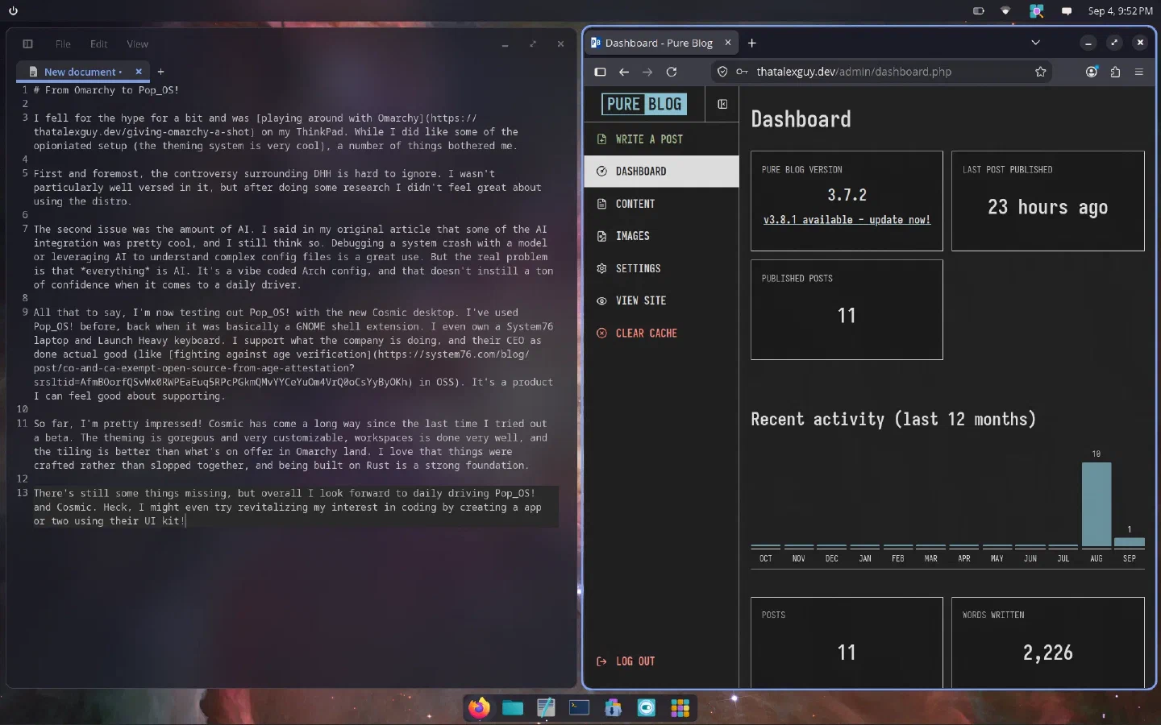Open the File menu in the text editor
This screenshot has width=1161, height=725.
point(63,44)
